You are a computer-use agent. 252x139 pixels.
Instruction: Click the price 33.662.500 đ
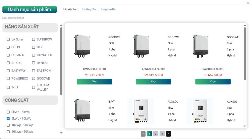[x=213, y=75]
